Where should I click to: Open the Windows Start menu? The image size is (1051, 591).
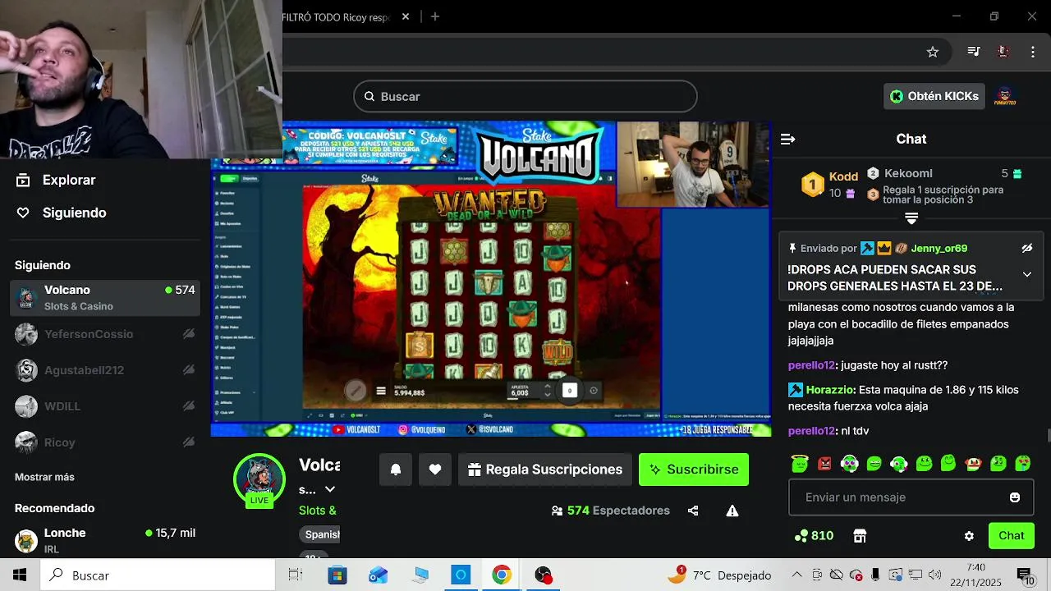[20, 575]
